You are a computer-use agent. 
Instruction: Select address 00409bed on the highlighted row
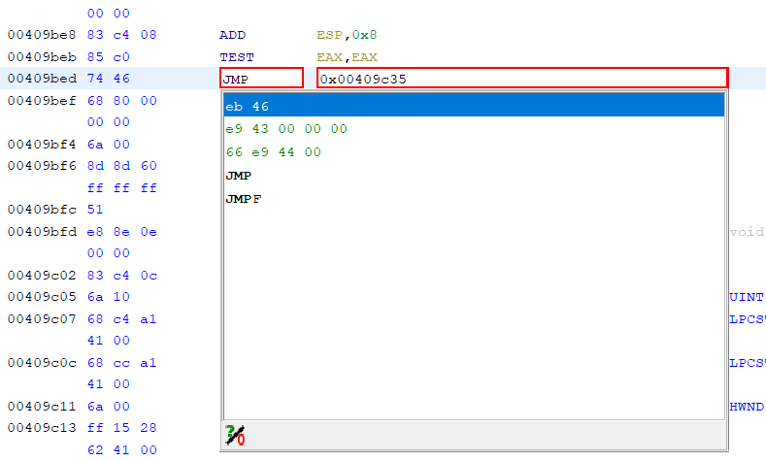pyautogui.click(x=39, y=79)
